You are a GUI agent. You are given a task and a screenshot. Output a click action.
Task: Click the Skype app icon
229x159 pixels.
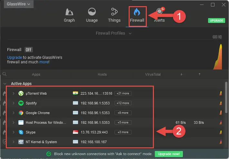point(21,132)
